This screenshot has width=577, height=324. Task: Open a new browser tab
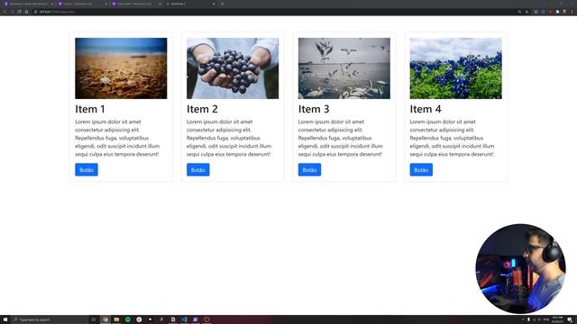click(x=223, y=4)
